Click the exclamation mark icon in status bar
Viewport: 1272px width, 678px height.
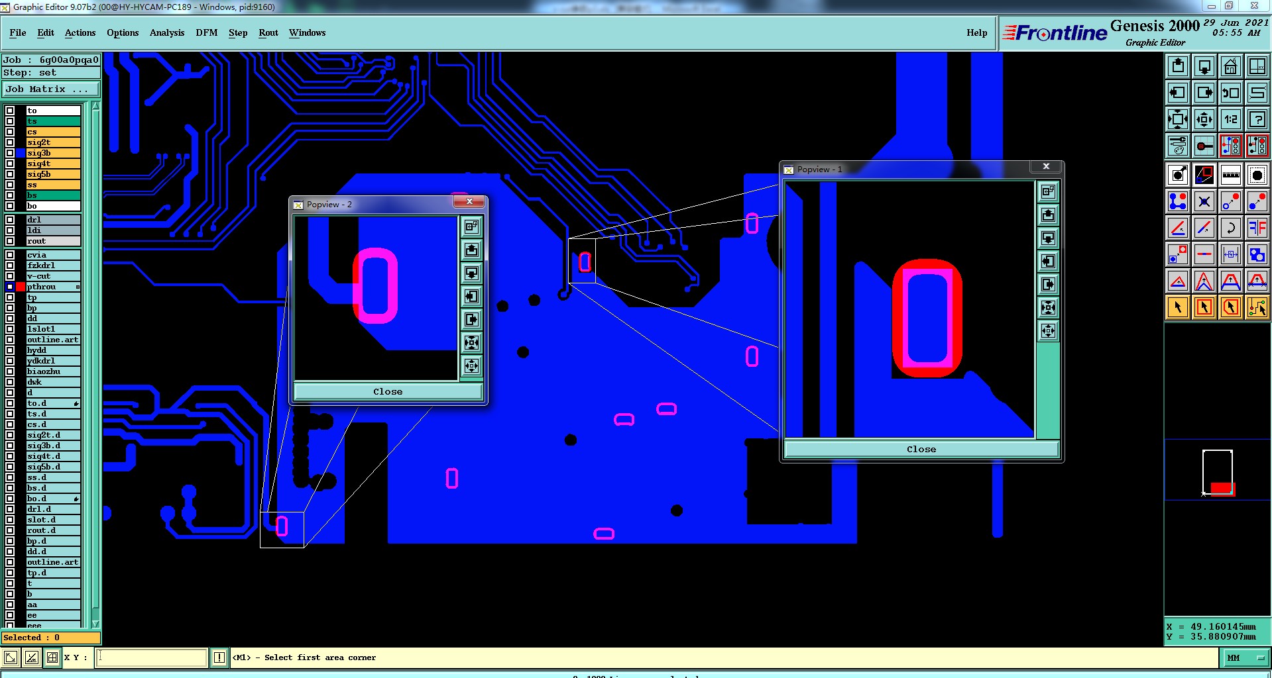(219, 657)
